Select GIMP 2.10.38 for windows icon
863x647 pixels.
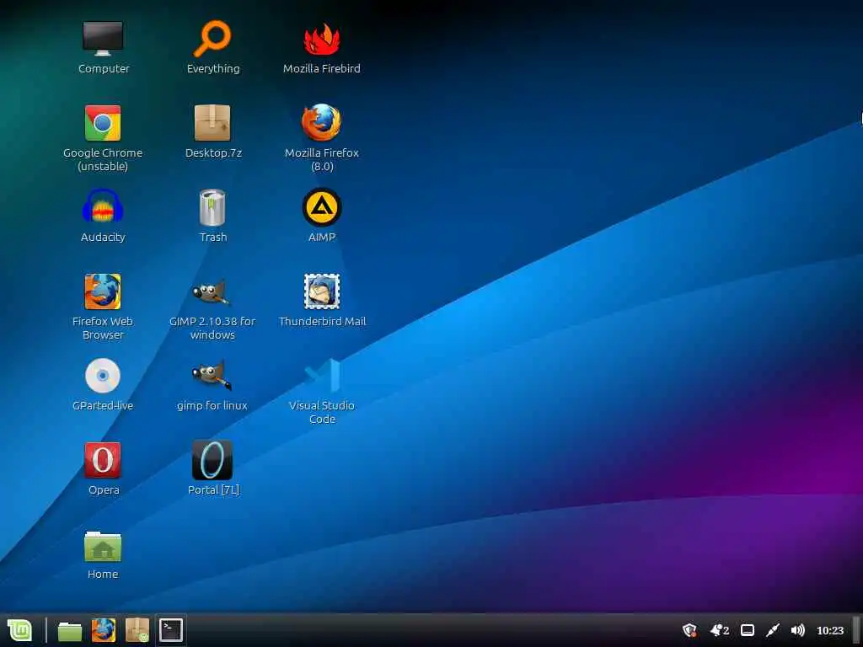[212, 291]
